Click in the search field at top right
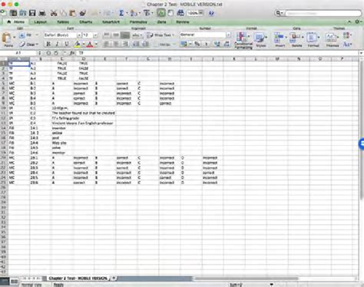Screen dimensions: 364x287 coord(323,13)
